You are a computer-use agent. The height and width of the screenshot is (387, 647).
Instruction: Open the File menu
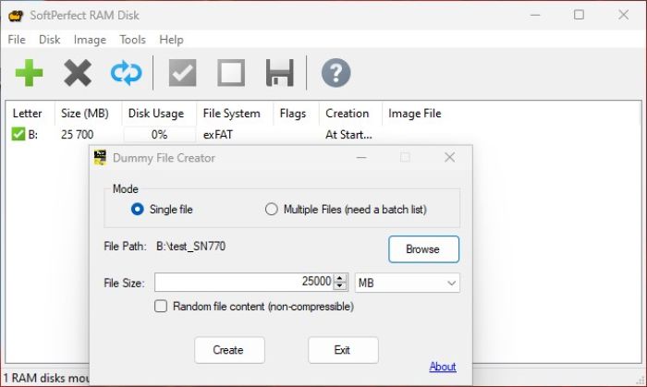(17, 40)
